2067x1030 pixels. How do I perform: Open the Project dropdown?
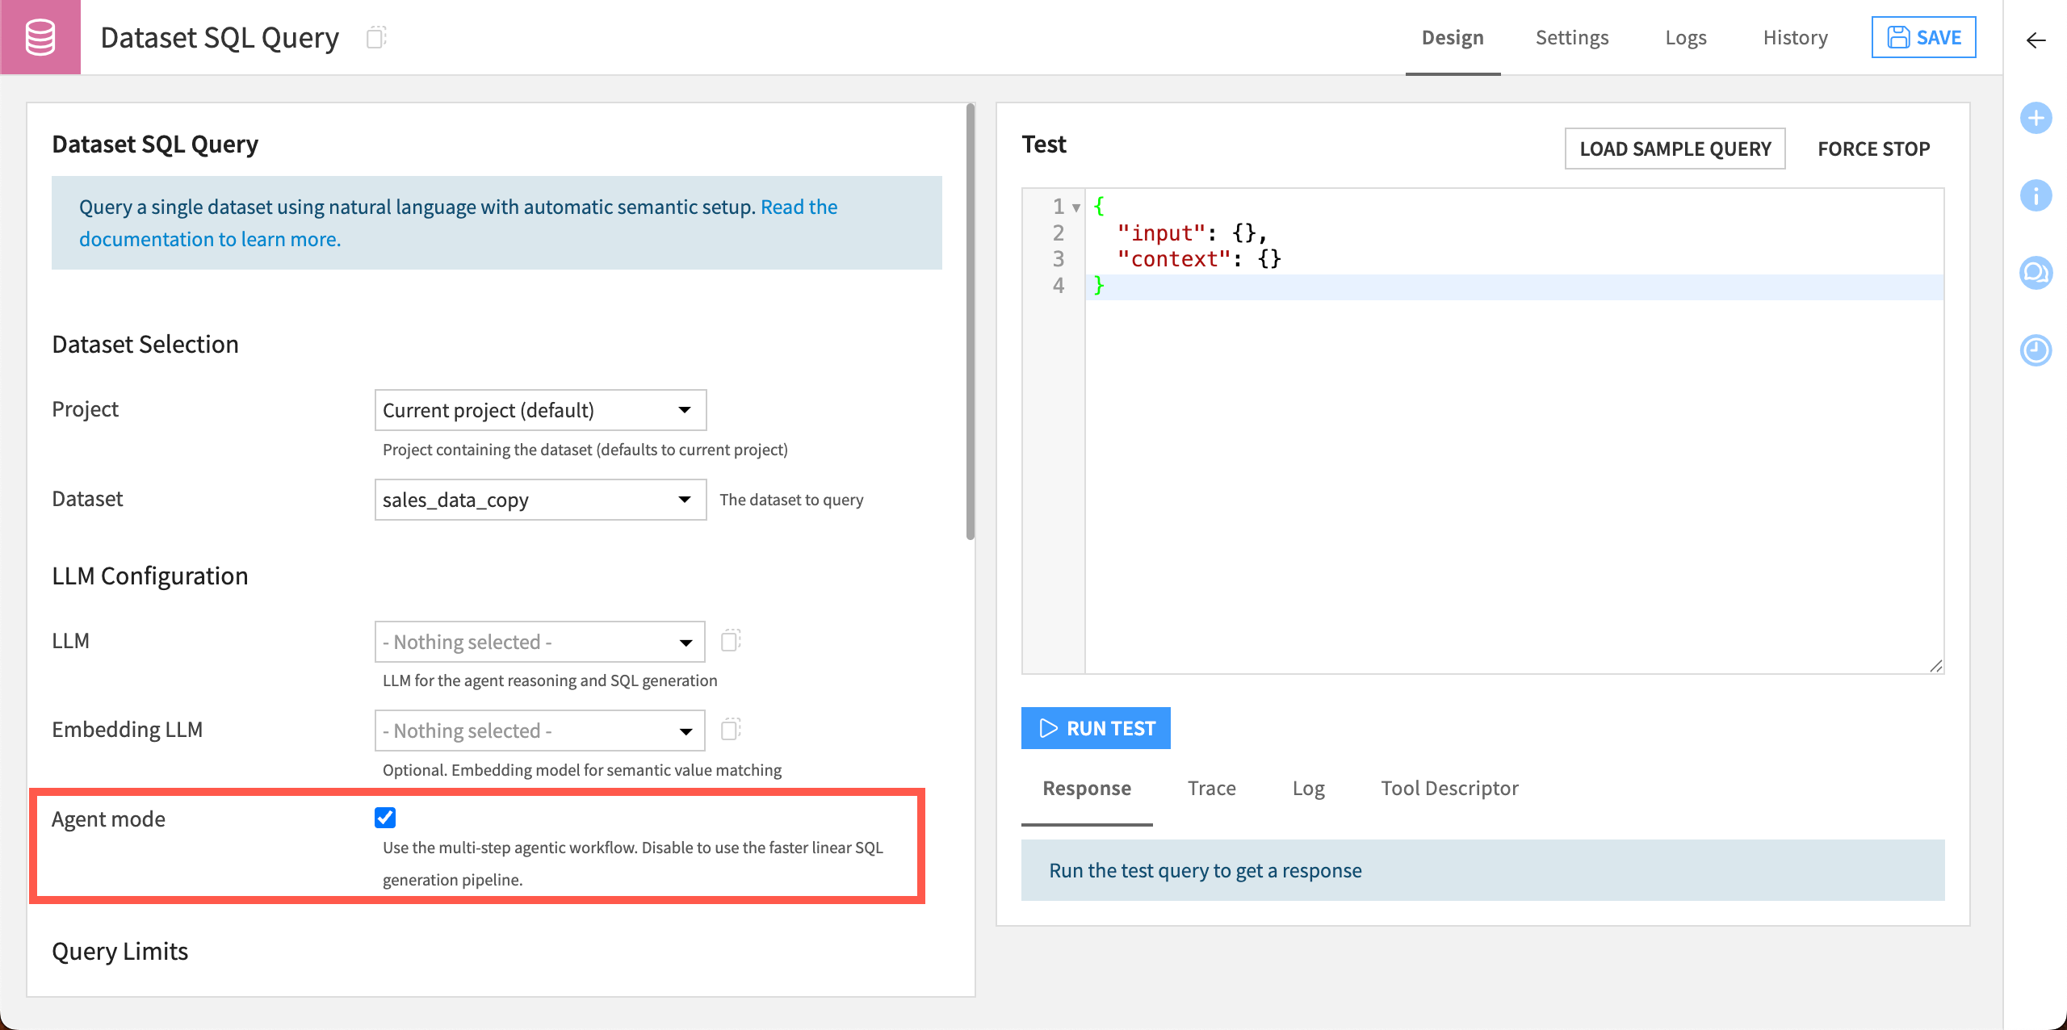(540, 410)
